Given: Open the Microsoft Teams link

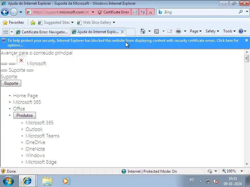Looking at the screenshot, I should pos(42,136).
